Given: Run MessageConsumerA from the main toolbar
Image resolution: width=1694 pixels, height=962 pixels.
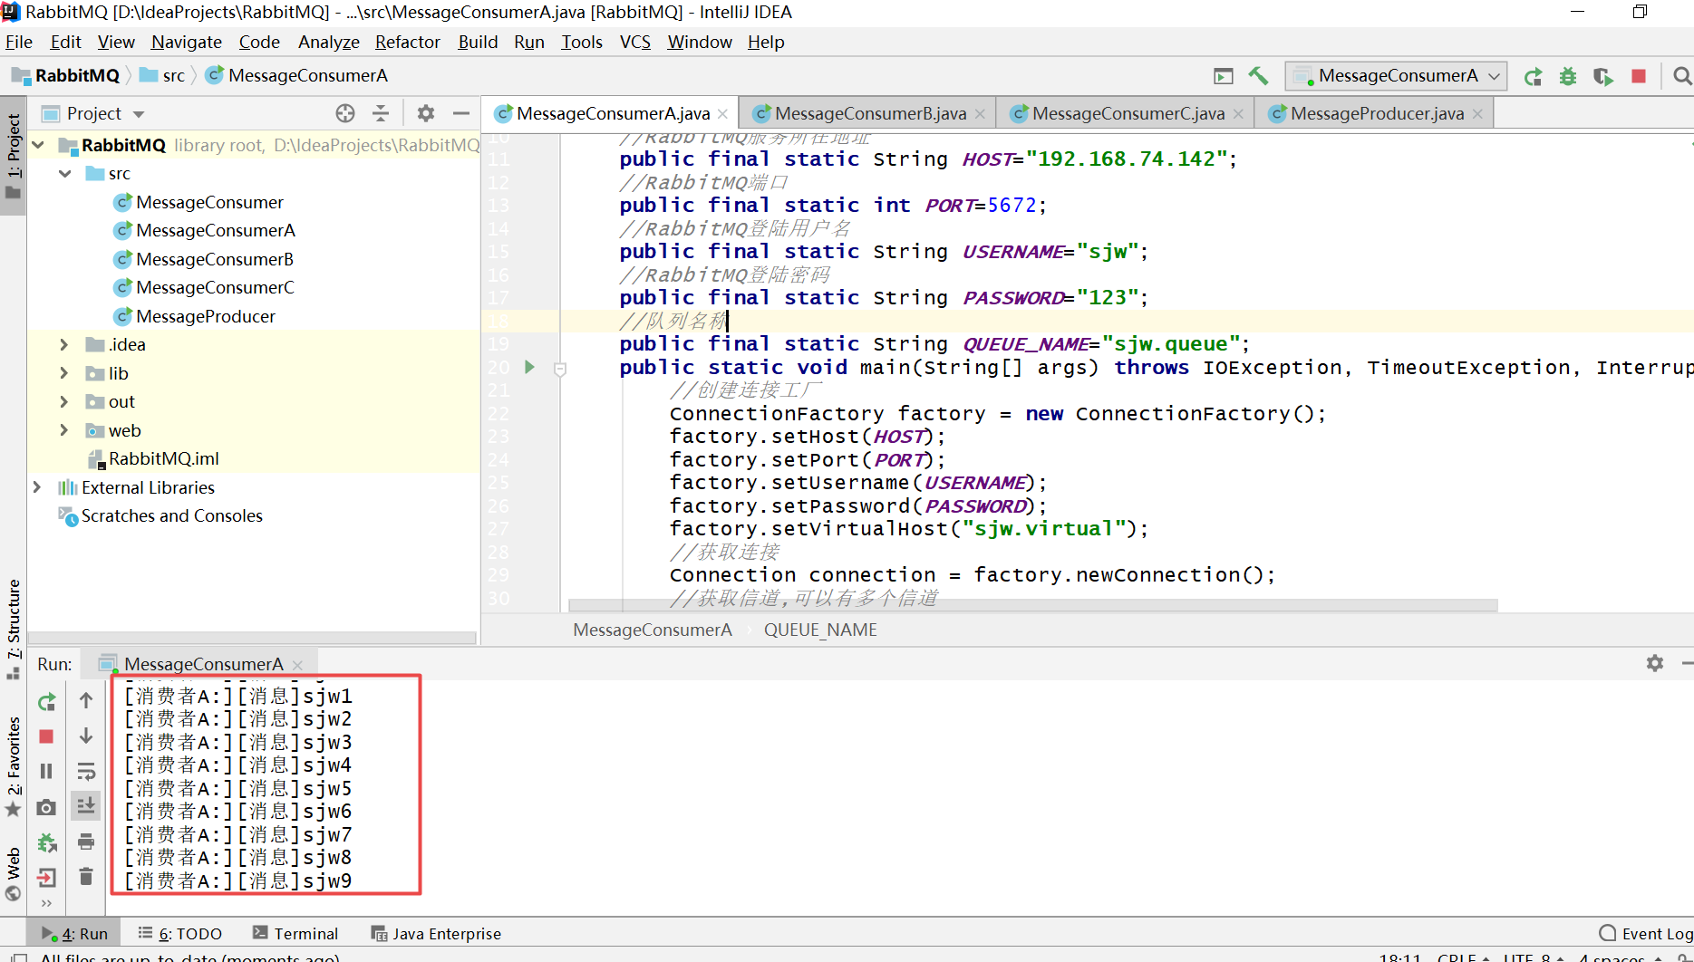Looking at the screenshot, I should pyautogui.click(x=1533, y=76).
